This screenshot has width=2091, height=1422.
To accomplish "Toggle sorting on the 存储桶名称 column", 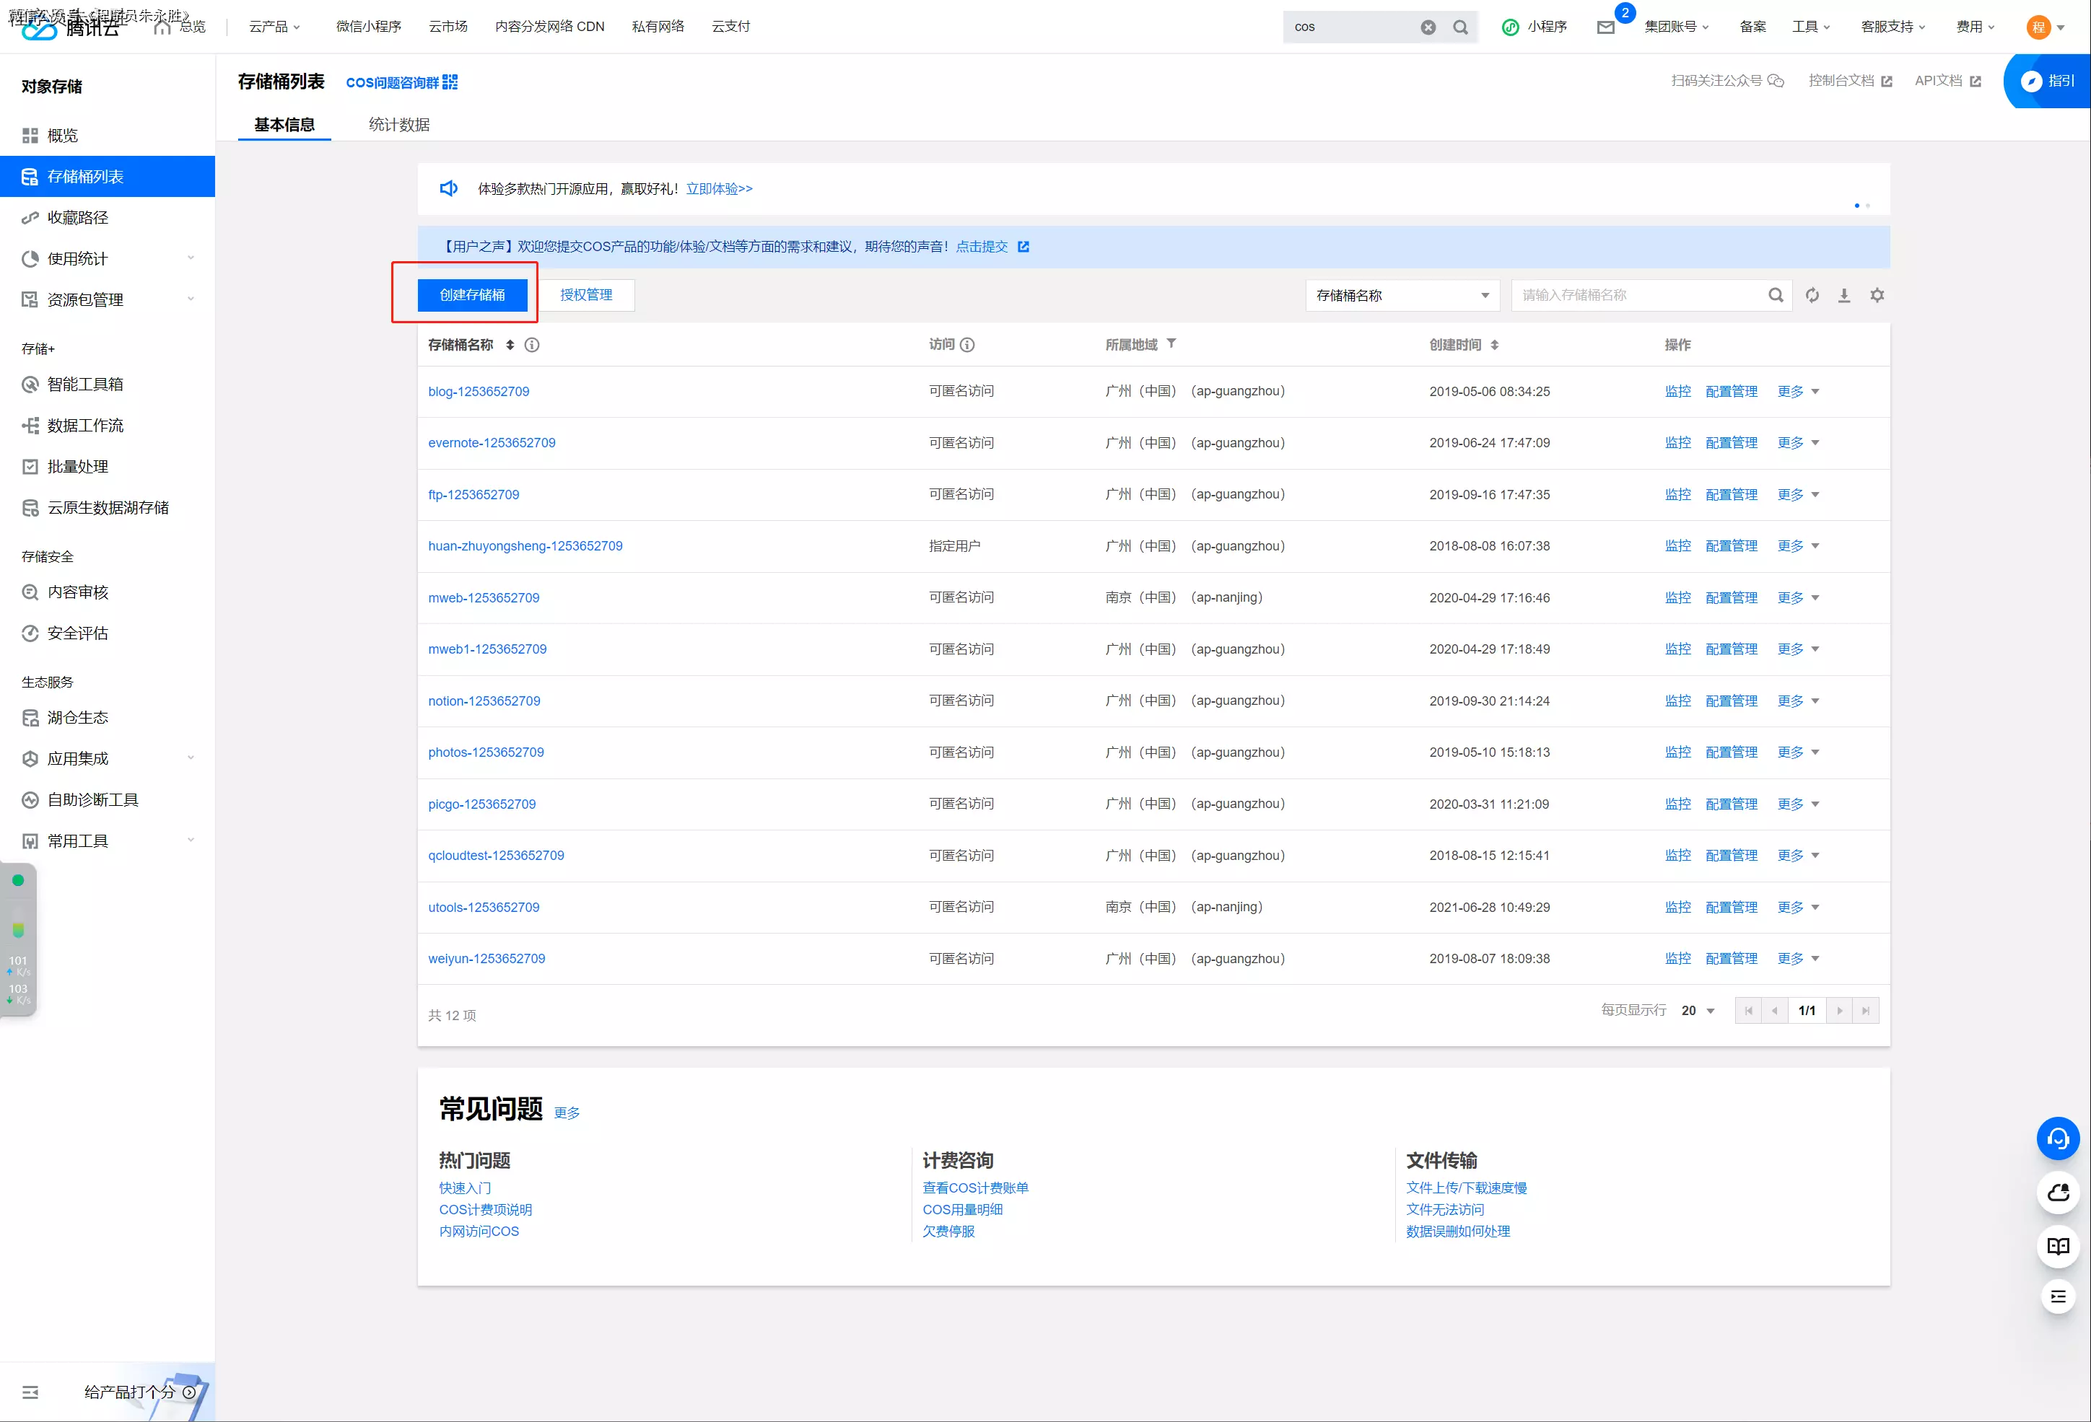I will point(510,344).
